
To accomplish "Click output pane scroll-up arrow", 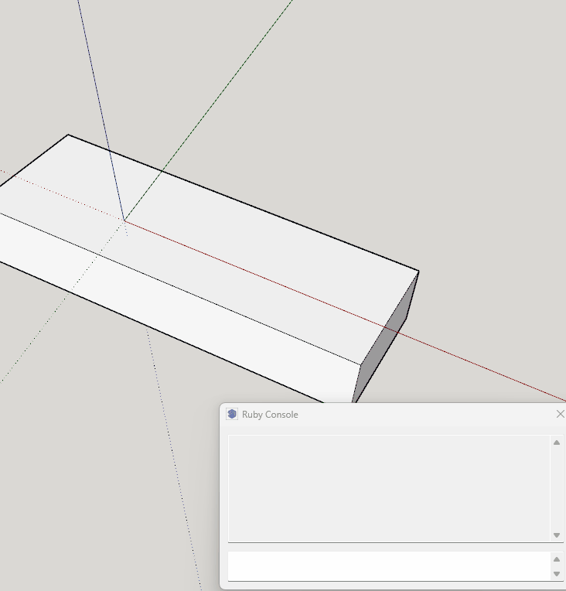I will (557, 442).
